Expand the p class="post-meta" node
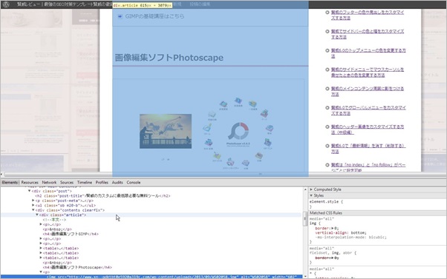447x279 pixels. [33, 201]
